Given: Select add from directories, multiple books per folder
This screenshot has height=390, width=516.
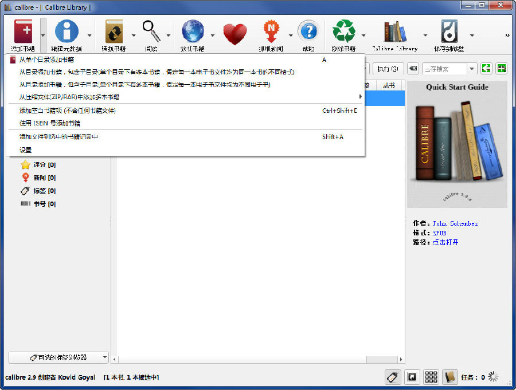Looking at the screenshot, I should coord(186,85).
